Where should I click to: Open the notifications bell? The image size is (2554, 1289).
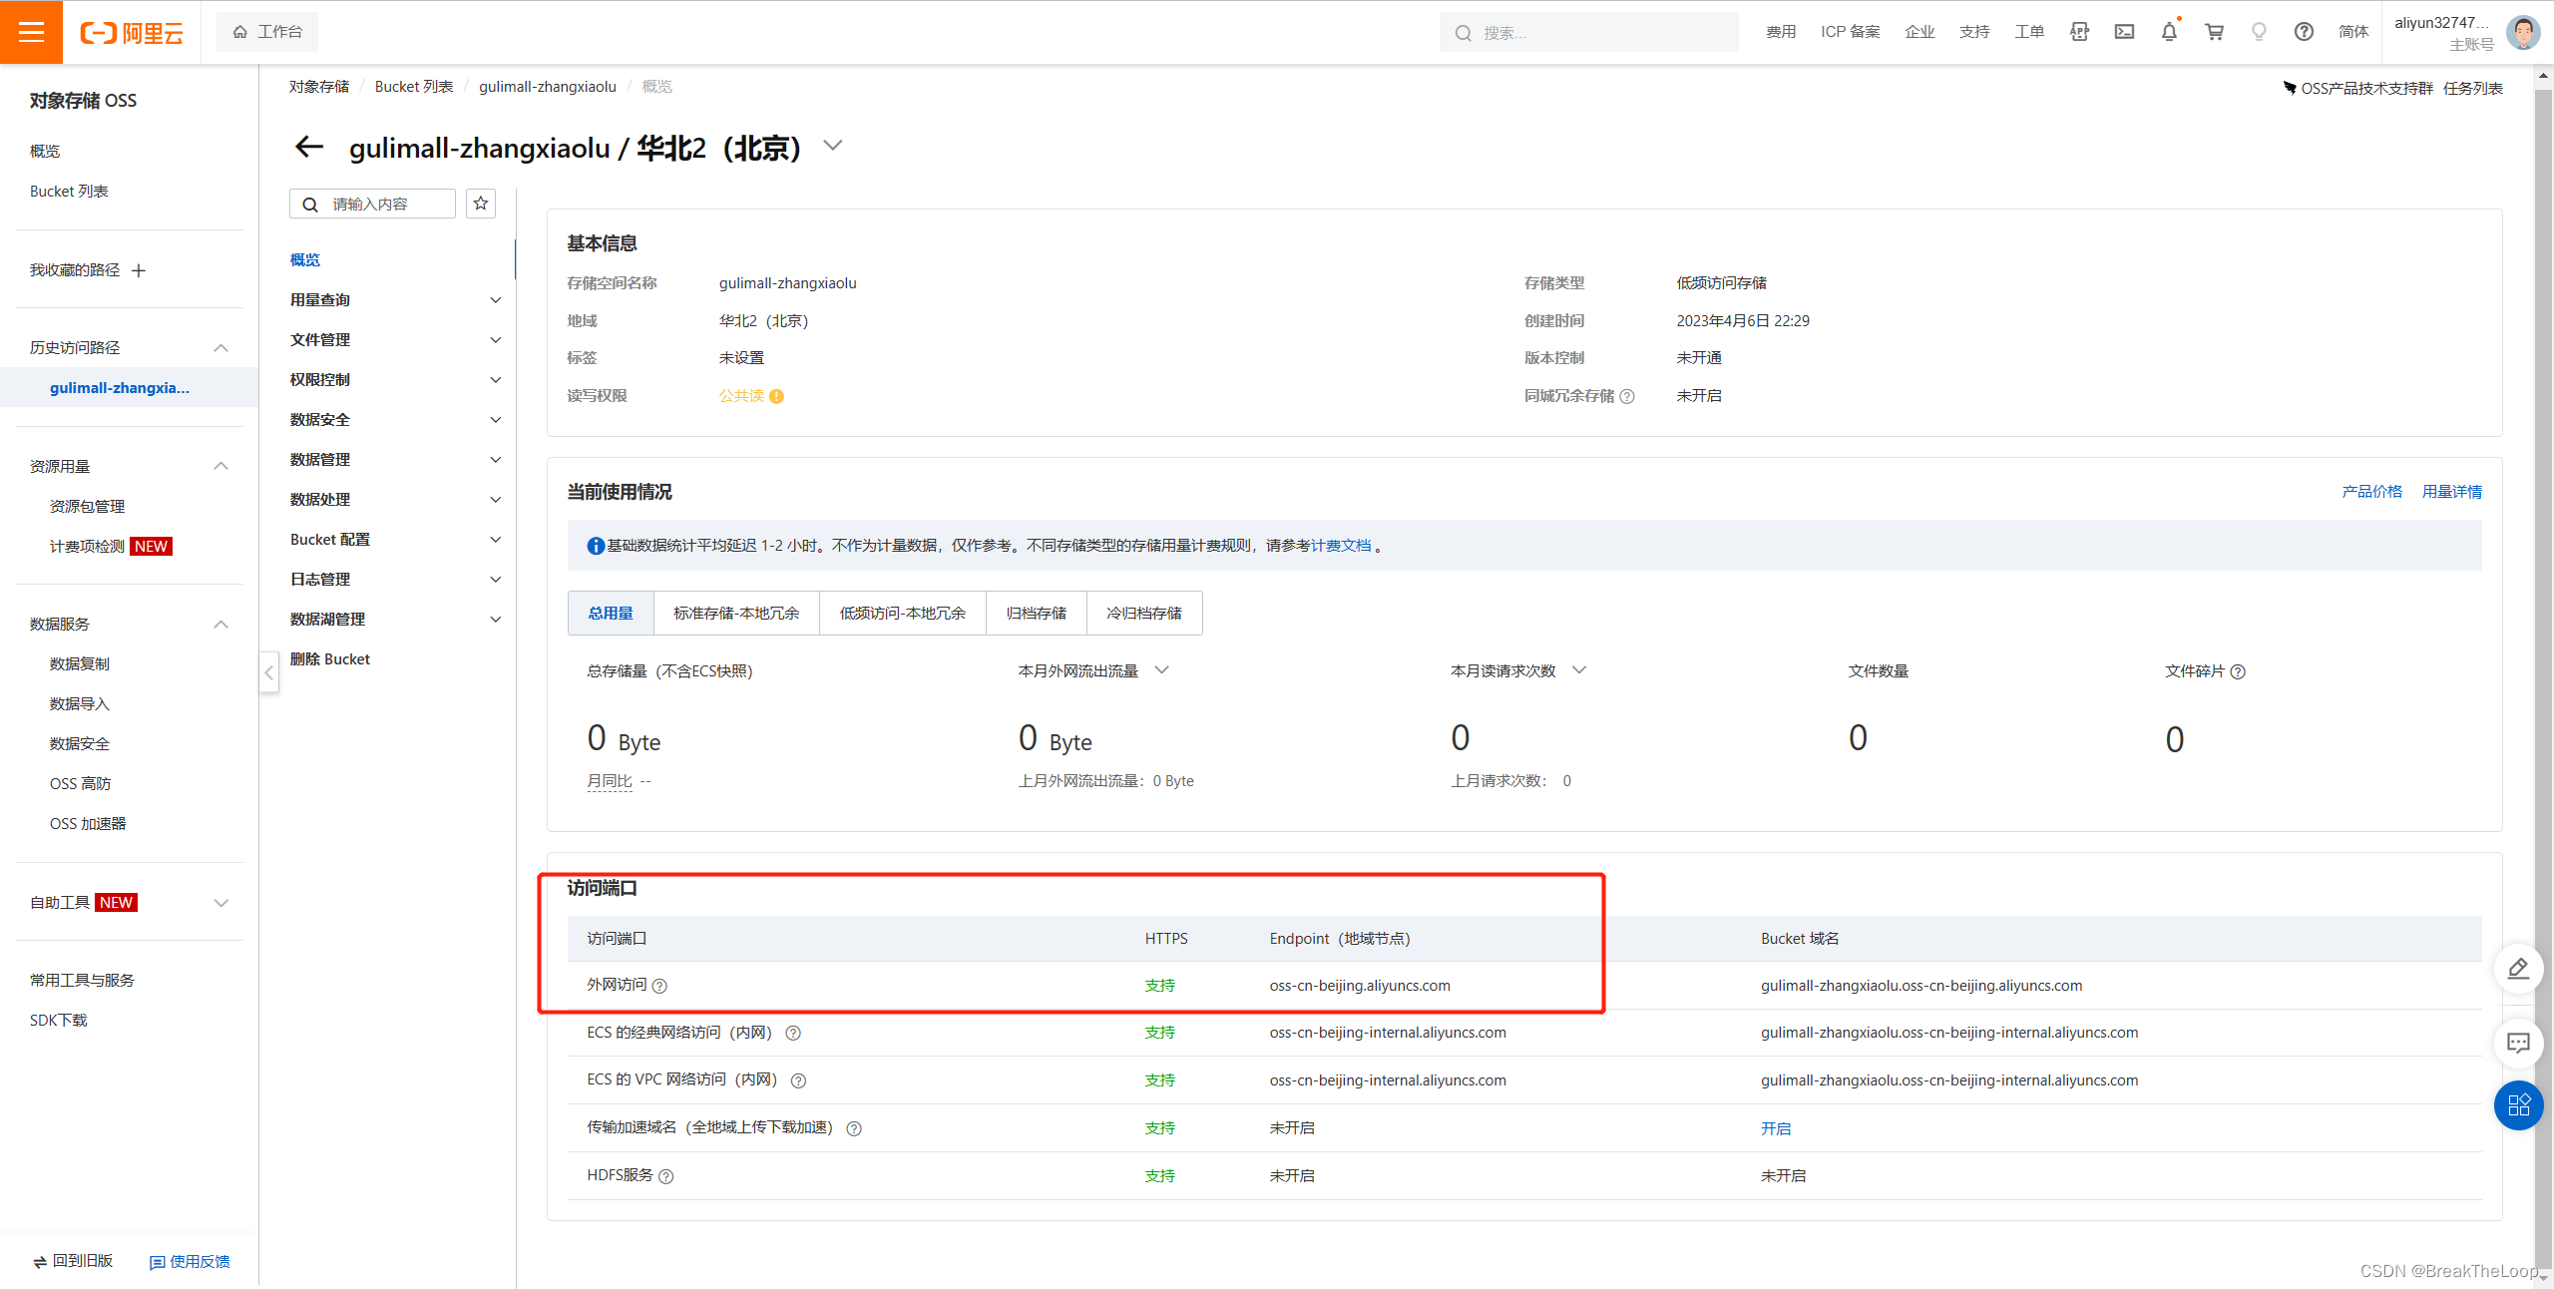point(2169,32)
